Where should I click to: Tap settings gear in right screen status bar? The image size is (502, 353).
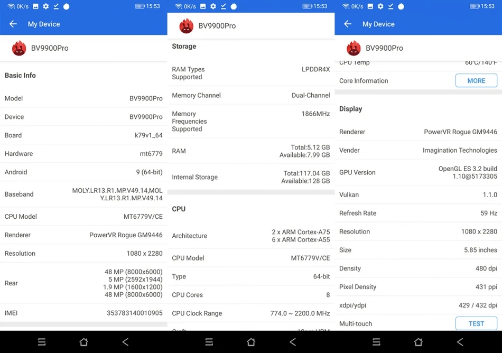click(x=380, y=6)
